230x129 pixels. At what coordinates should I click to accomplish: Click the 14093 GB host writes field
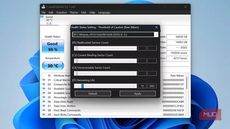pos(178,42)
